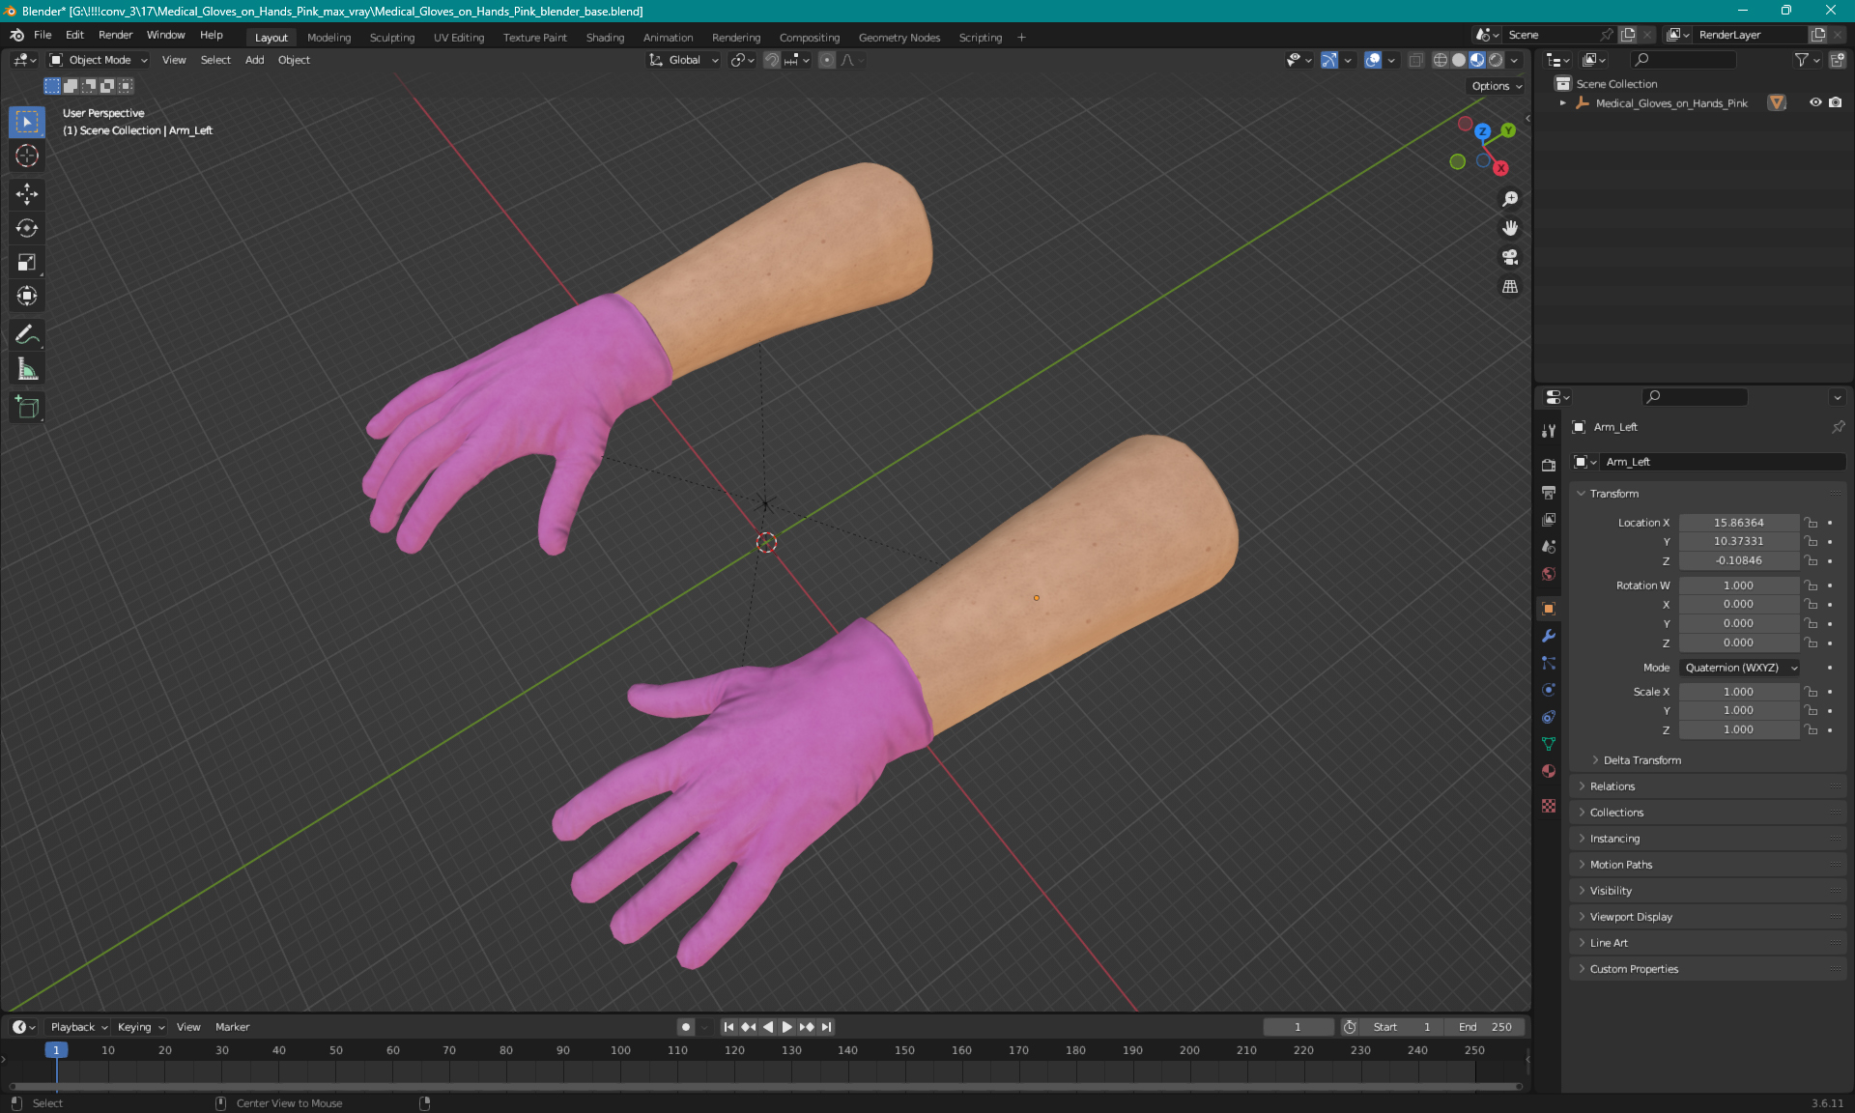Open the File menu
The width and height of the screenshot is (1855, 1113).
coord(43,35)
